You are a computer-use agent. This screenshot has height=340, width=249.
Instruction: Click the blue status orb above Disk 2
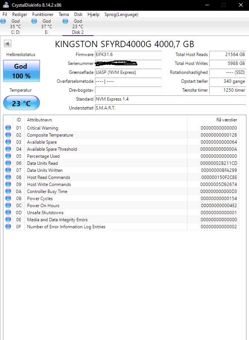click(65, 21)
